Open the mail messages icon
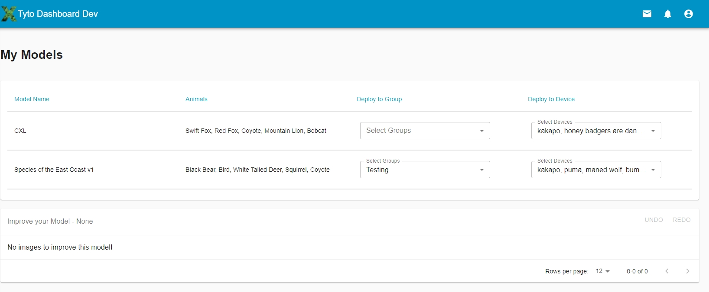Screen dimensions: 709x292 click(647, 14)
